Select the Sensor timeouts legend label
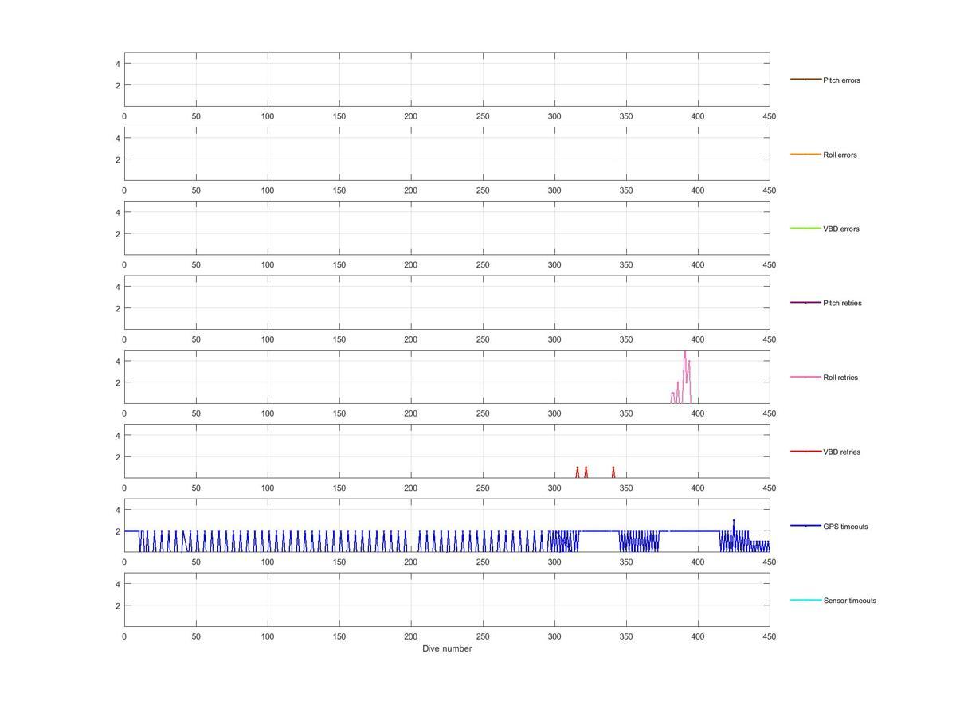Screen dimensions: 956x705 (849, 601)
